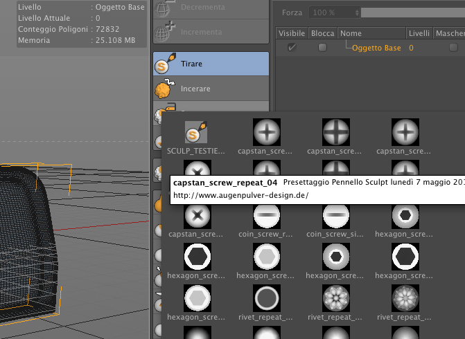Image resolution: width=465 pixels, height=339 pixels.
Task: Click the Livelli column header
Action: pos(419,33)
